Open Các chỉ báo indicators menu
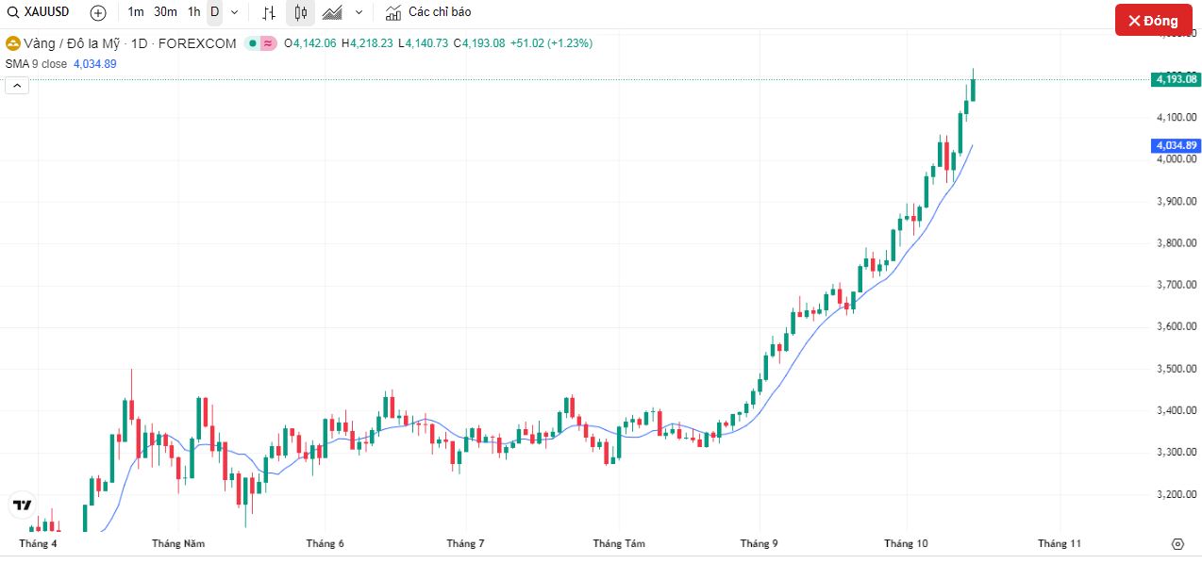The image size is (1202, 564). point(440,12)
